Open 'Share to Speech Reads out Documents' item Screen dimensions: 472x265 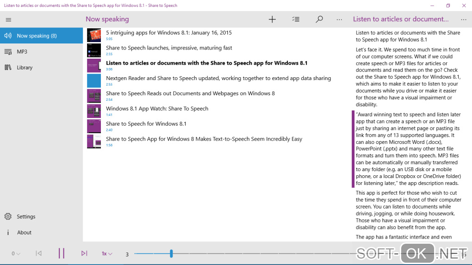pyautogui.click(x=217, y=96)
